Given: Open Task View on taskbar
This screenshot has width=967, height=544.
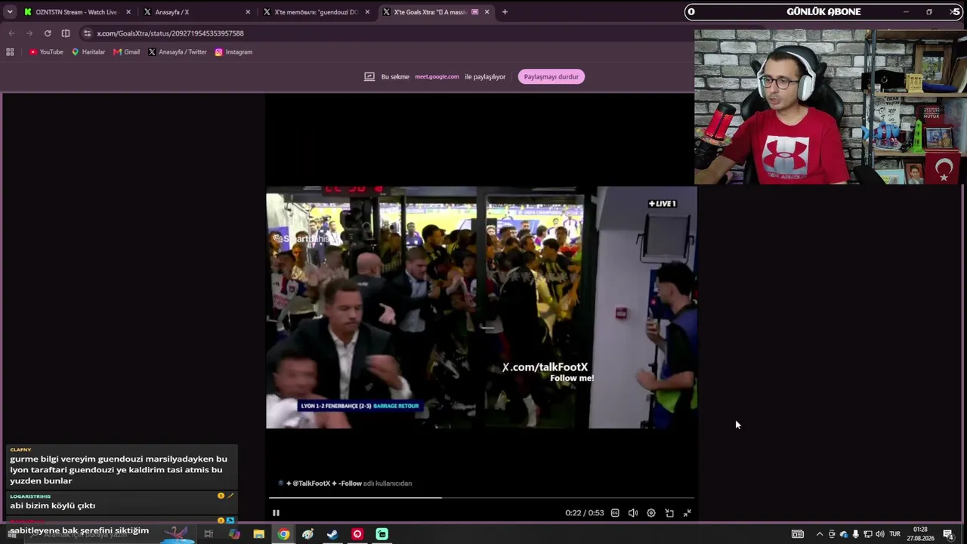Looking at the screenshot, I should pos(209,534).
